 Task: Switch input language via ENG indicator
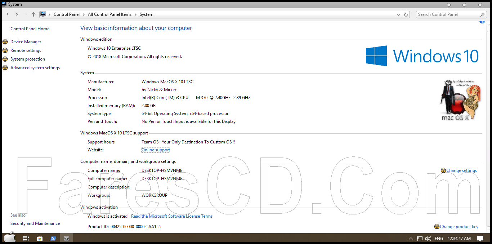click(439, 239)
